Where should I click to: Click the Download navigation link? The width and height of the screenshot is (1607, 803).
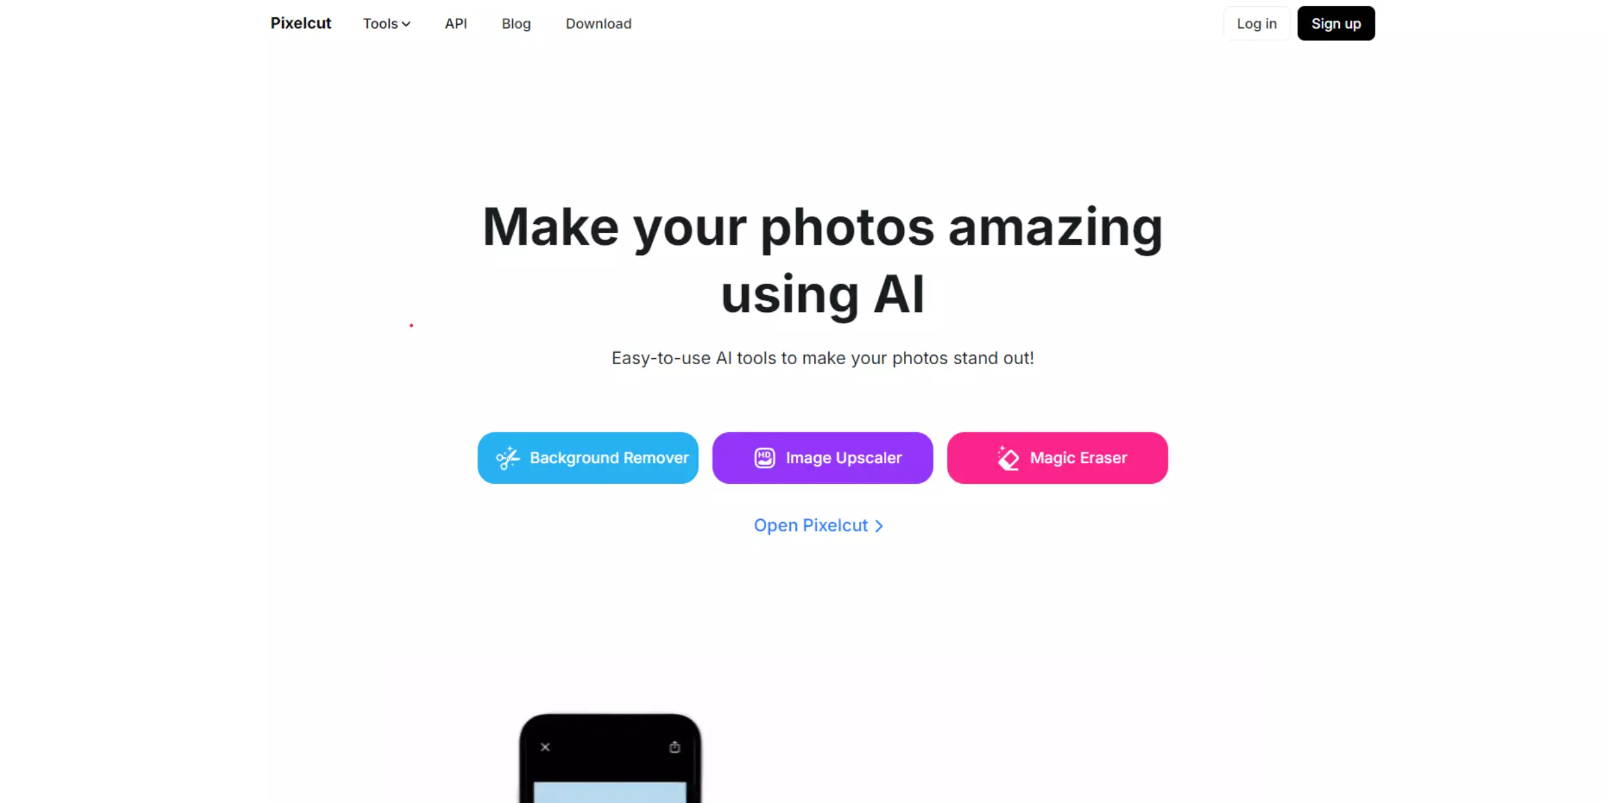click(599, 23)
